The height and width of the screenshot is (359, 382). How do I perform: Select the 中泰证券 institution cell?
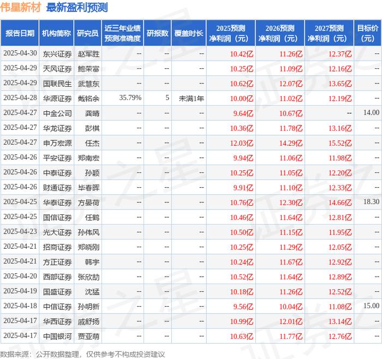[x=57, y=173]
